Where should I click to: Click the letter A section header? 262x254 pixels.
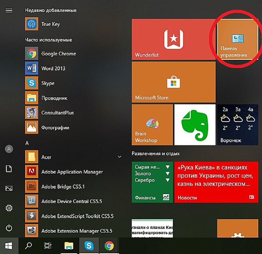[27, 143]
